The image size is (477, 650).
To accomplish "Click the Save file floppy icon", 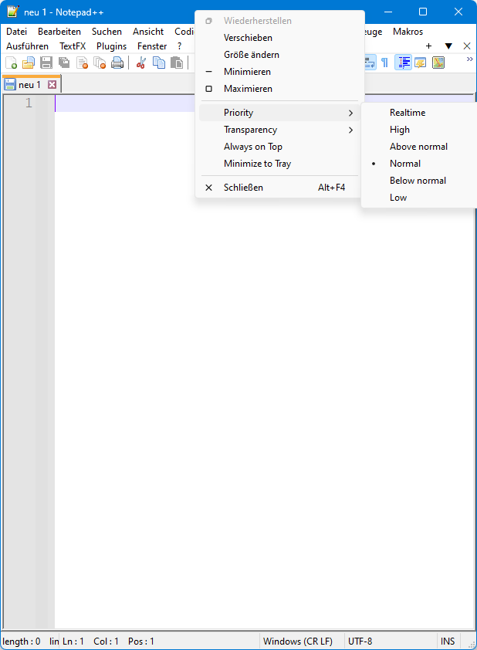I will [46, 63].
